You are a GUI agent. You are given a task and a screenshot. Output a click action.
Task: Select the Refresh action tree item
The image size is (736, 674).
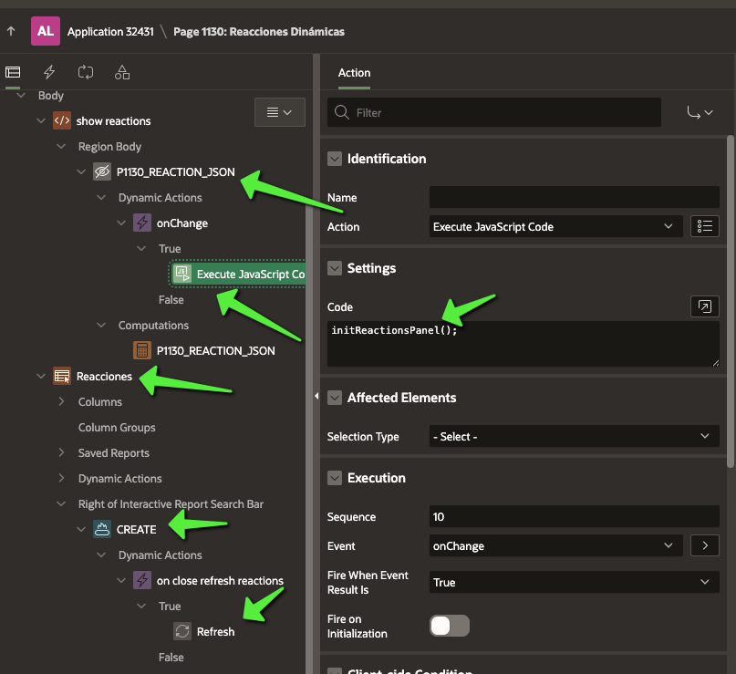pyautogui.click(x=215, y=631)
